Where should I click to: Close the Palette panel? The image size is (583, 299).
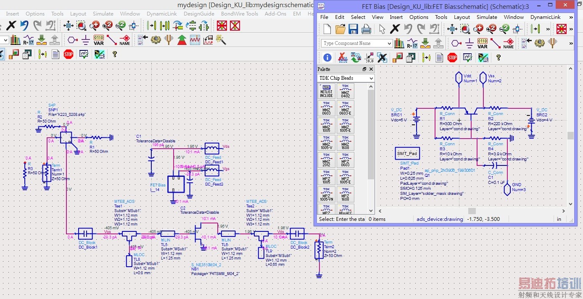[x=371, y=69]
